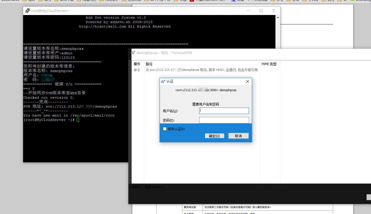Click the root@MyCloudServer terminal title text
Image resolution: width=371 pixels, height=214 pixels.
(x=50, y=11)
